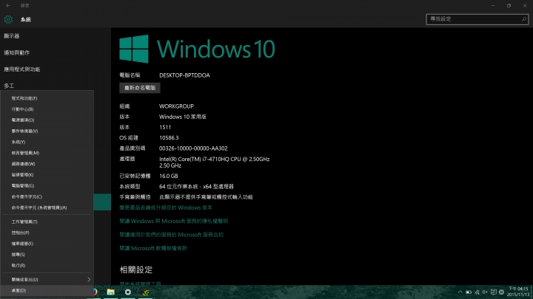Open 裝置管理員(M) from the menu
The image size is (533, 299).
point(47,153)
